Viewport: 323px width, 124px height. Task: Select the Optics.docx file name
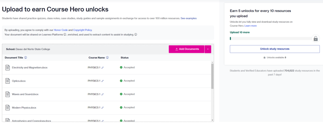(x=19, y=81)
